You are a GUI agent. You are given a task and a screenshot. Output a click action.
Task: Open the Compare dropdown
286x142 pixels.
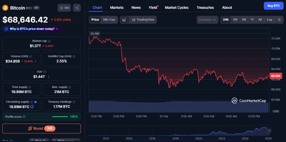click(x=207, y=20)
